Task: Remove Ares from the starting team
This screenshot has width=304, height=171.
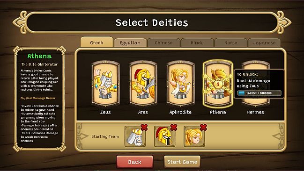Action: coord(174,127)
